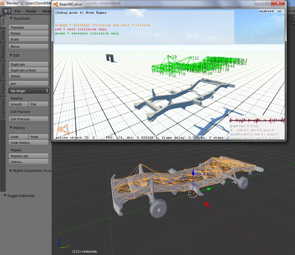Click the red X-axis manipulator arrow
This screenshot has height=255, width=295.
207,205
